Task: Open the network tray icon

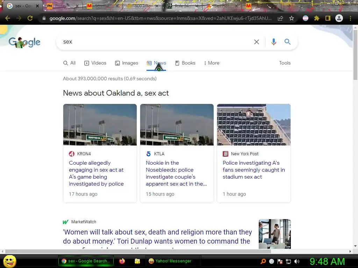Action: [288, 261]
